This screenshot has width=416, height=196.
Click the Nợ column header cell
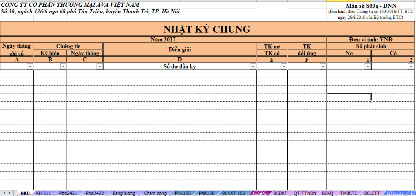pos(349,53)
